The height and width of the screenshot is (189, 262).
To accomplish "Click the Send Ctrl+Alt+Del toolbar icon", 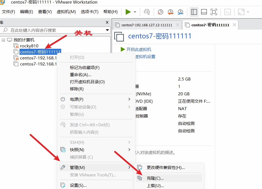I will pyautogui.click(x=147, y=12).
